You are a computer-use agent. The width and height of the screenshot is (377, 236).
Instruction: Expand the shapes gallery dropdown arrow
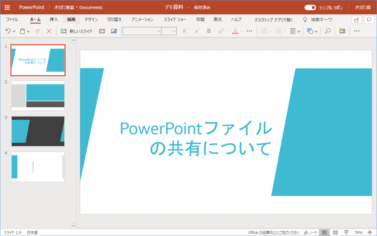point(316,31)
